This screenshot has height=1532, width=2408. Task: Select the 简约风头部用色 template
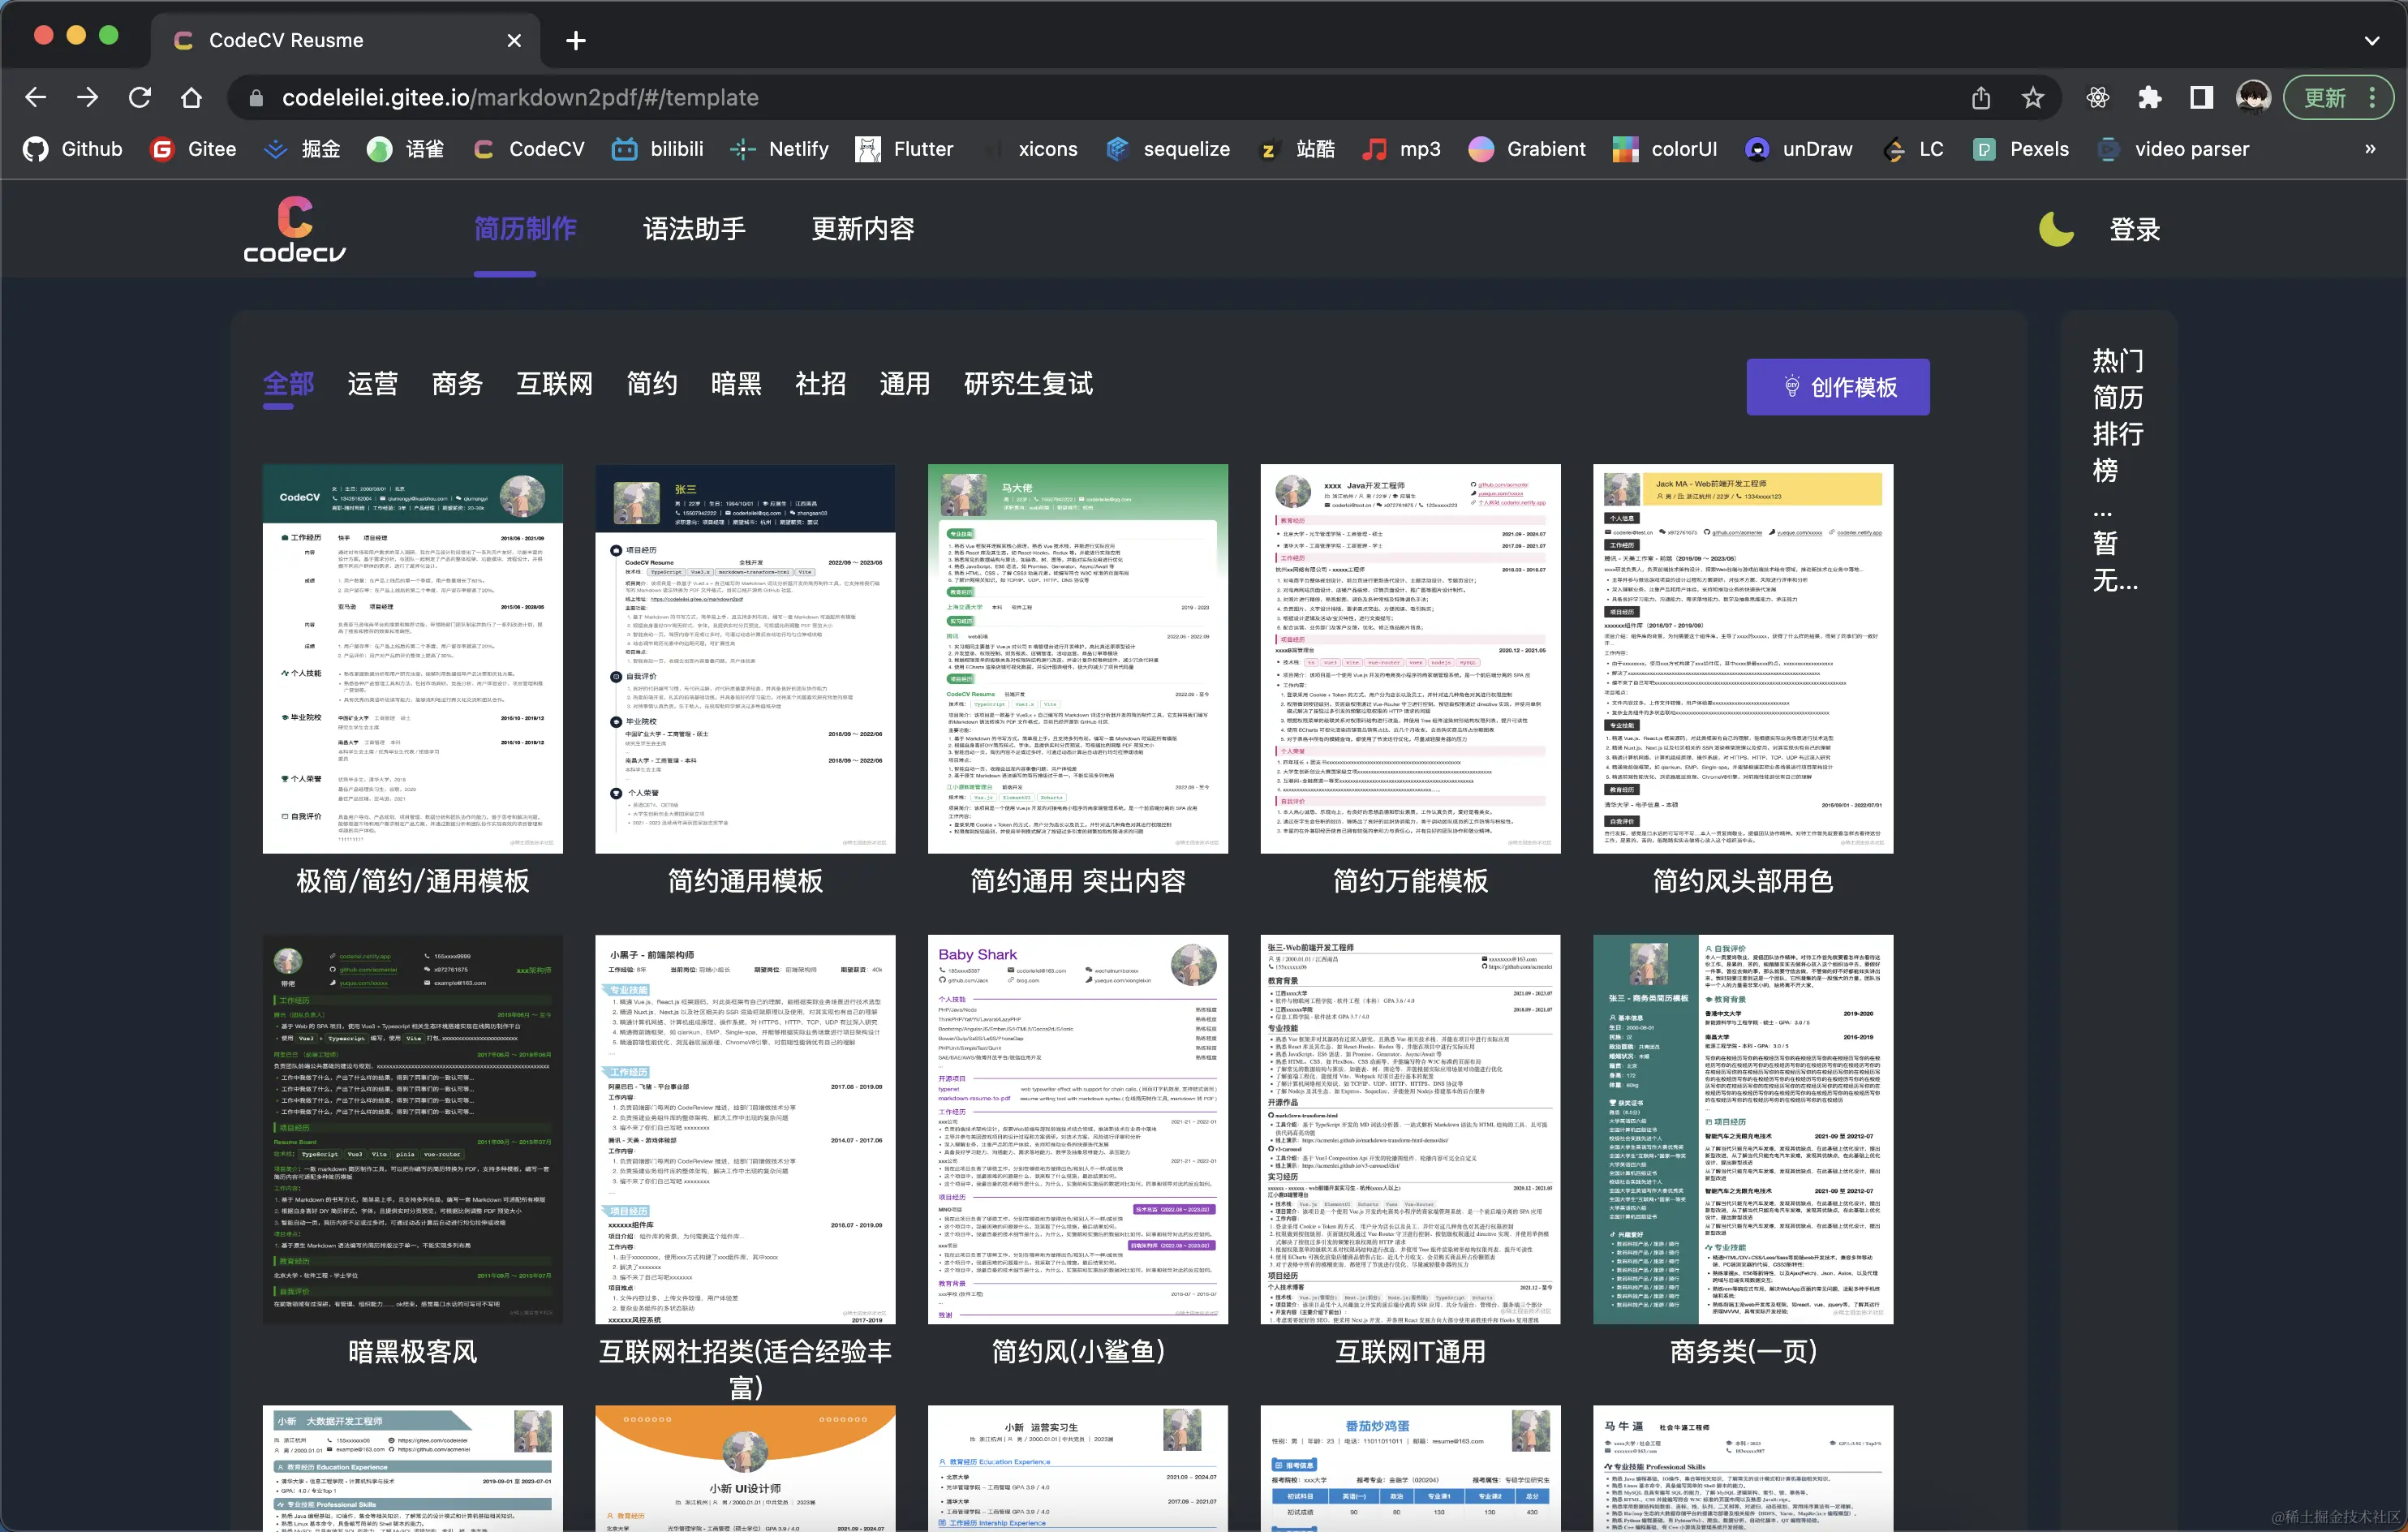pos(1742,658)
